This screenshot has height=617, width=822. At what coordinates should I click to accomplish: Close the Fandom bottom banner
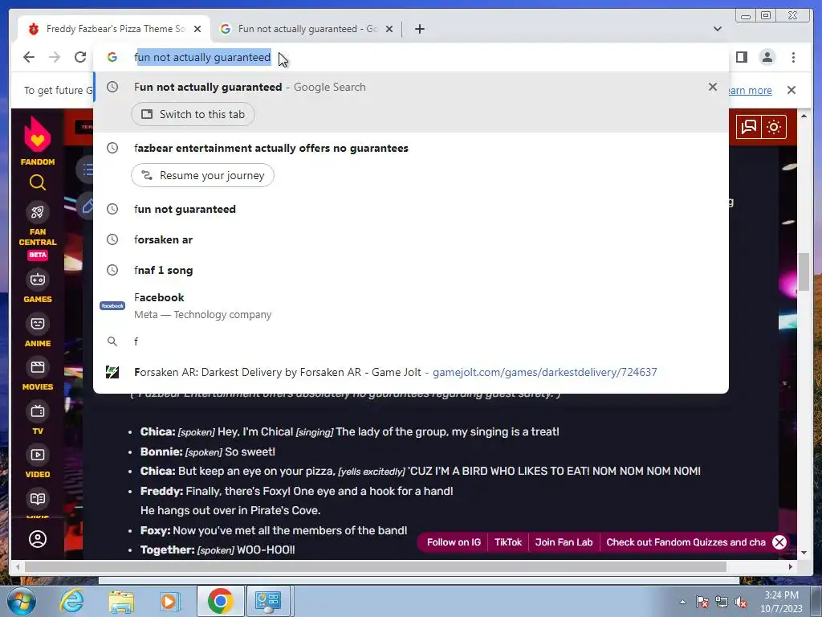[779, 542]
